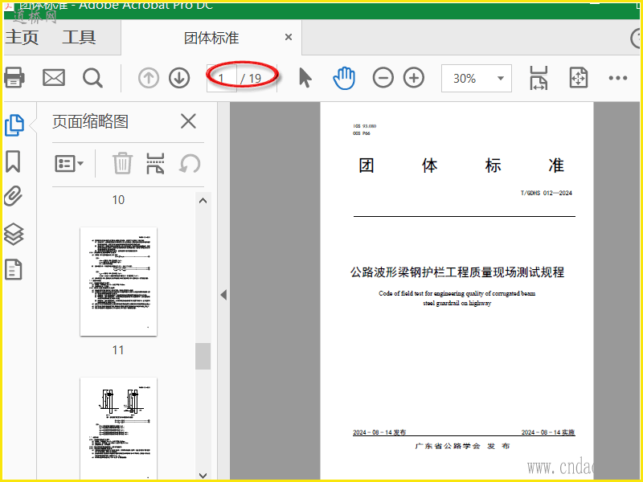Zoom out with the minus button

tap(383, 78)
